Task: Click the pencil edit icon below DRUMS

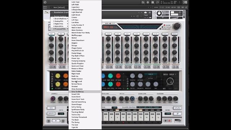Action: tap(177, 114)
